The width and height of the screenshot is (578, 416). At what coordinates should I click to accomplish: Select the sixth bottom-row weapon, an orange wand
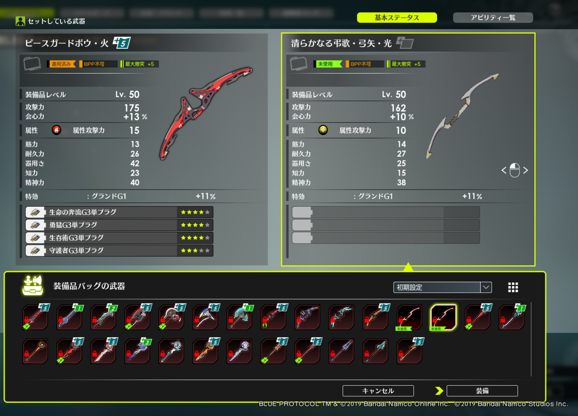pyautogui.click(x=206, y=351)
